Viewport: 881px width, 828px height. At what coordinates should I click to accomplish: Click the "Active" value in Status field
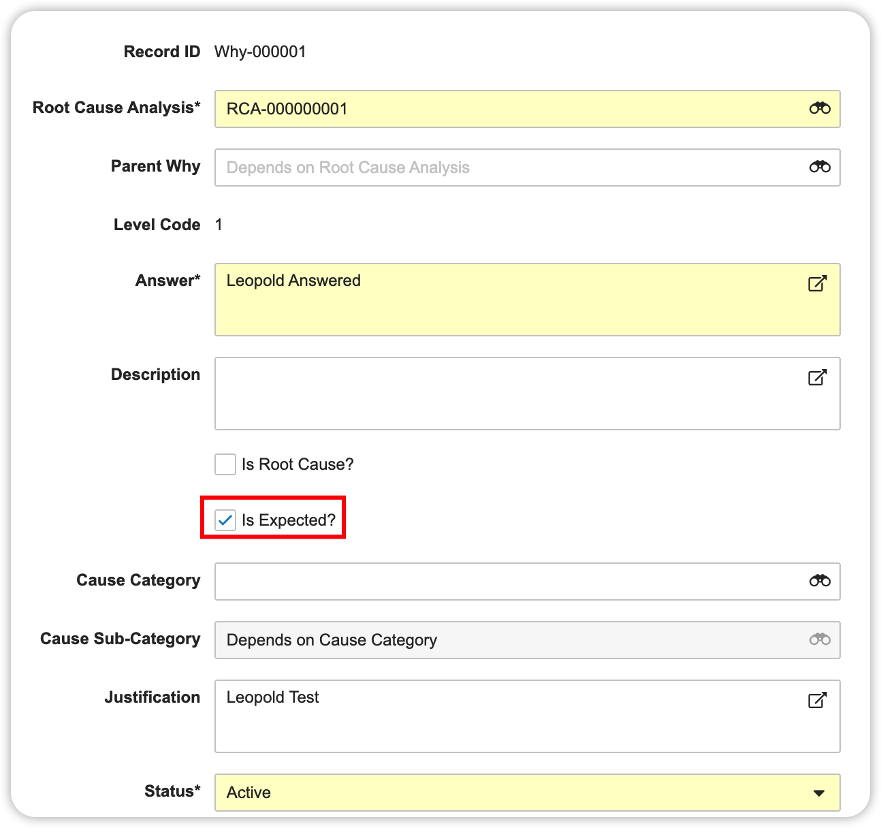click(249, 793)
